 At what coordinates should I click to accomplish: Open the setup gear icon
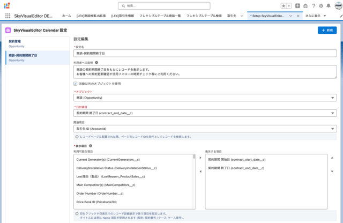click(321, 6)
